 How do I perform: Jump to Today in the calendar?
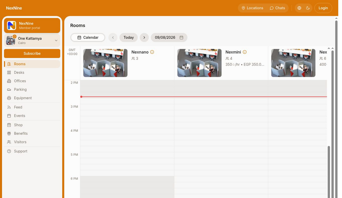(129, 37)
